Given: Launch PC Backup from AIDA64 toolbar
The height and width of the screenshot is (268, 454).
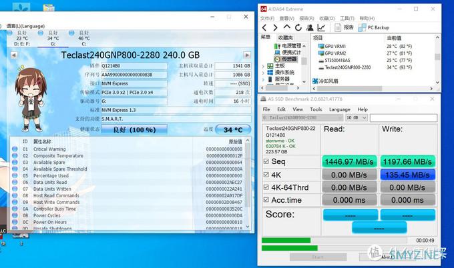Looking at the screenshot, I should (373, 27).
